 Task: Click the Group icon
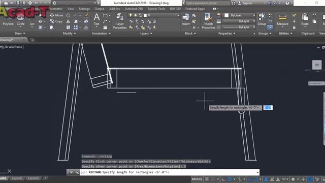[x=262, y=19]
